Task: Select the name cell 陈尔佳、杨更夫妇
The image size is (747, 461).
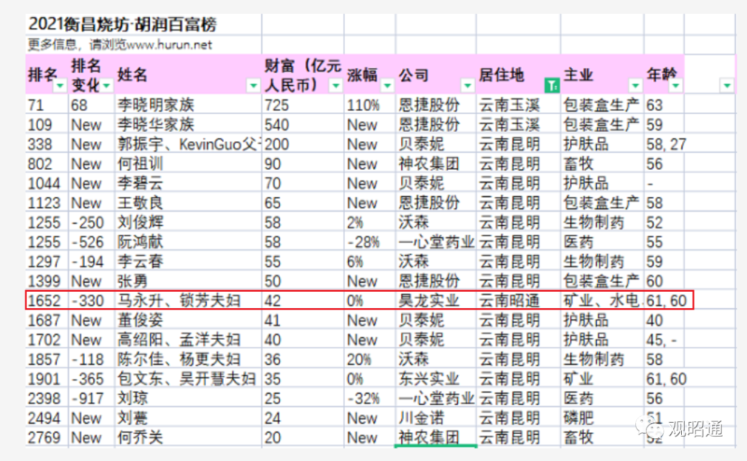Action: pos(188,360)
